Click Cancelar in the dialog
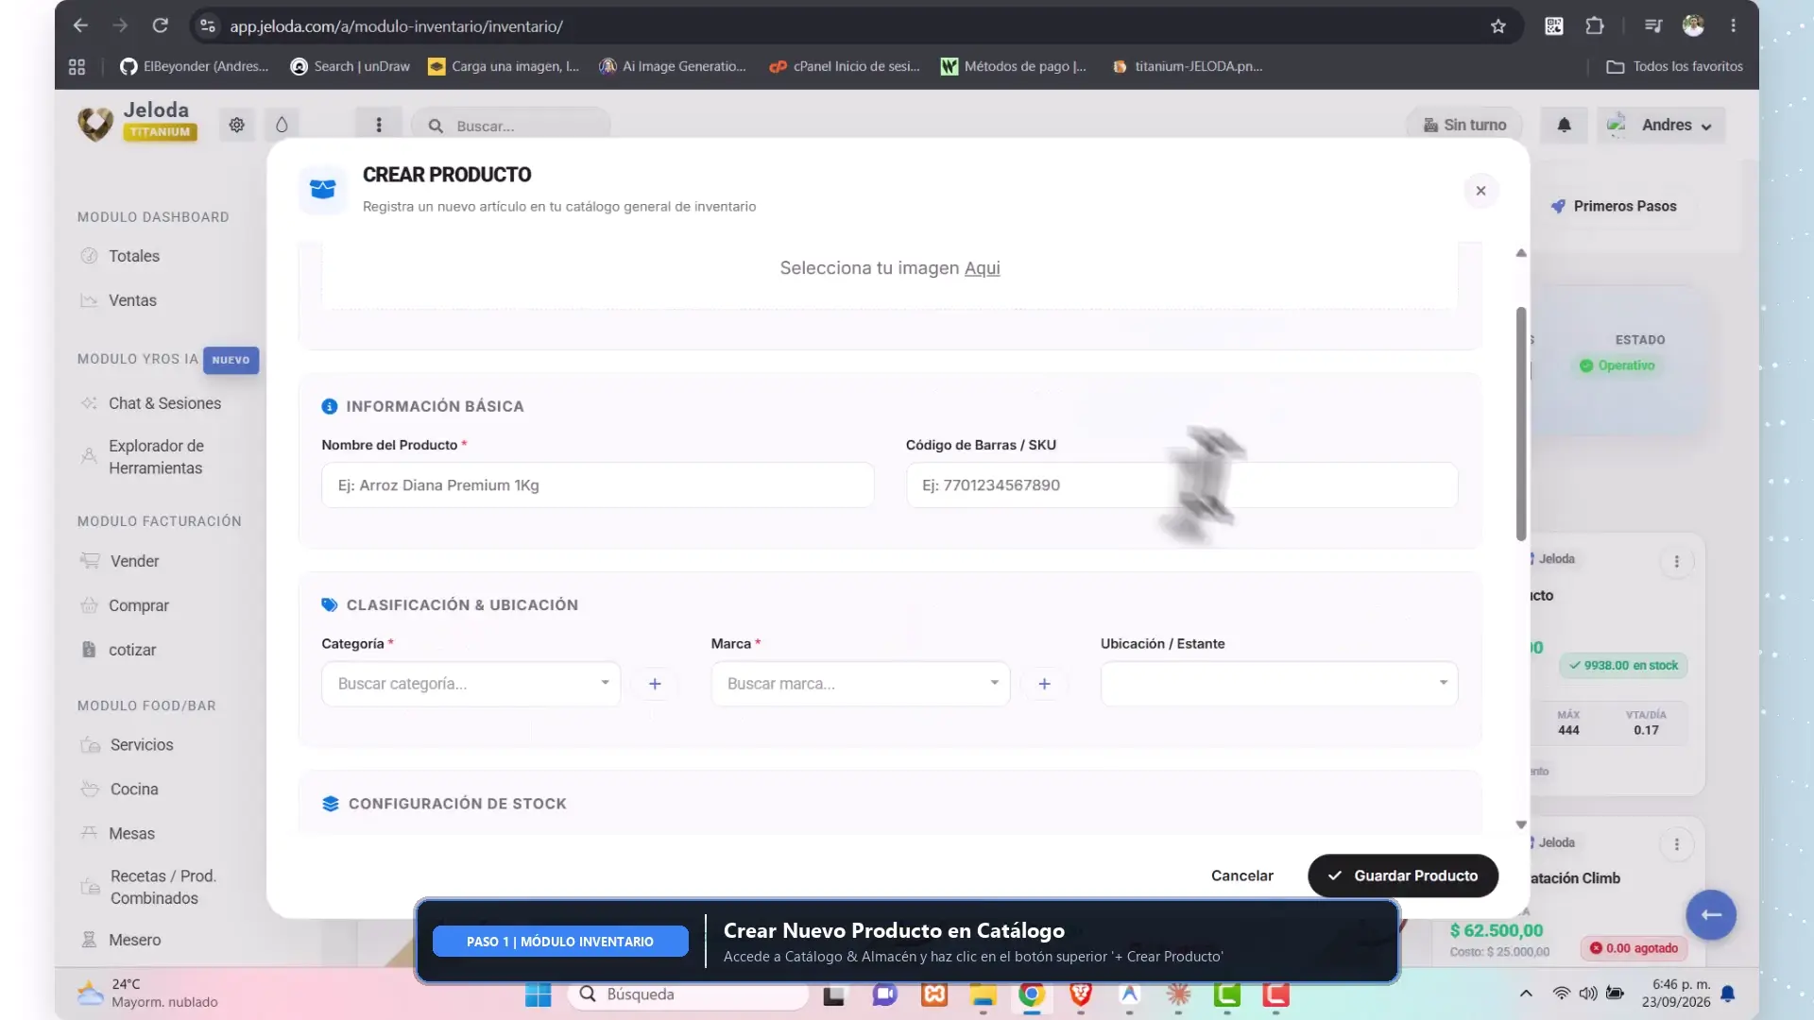The width and height of the screenshot is (1814, 1020). [x=1241, y=875]
